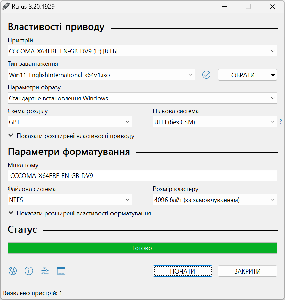The height and width of the screenshot is (300, 285).
Task: Click the blue question mark help
Action: (x=281, y=121)
